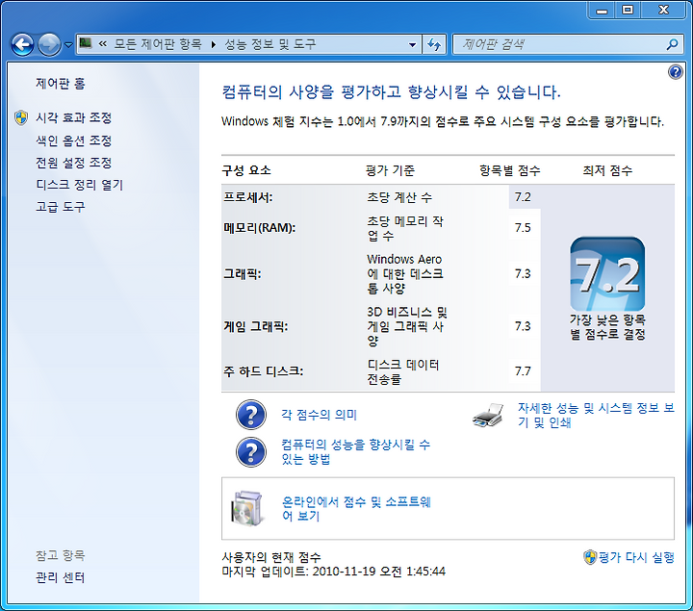
Task: Open 컴퓨터의 성능을 향상시킬 수 있는 방법 link
Action: [x=355, y=451]
